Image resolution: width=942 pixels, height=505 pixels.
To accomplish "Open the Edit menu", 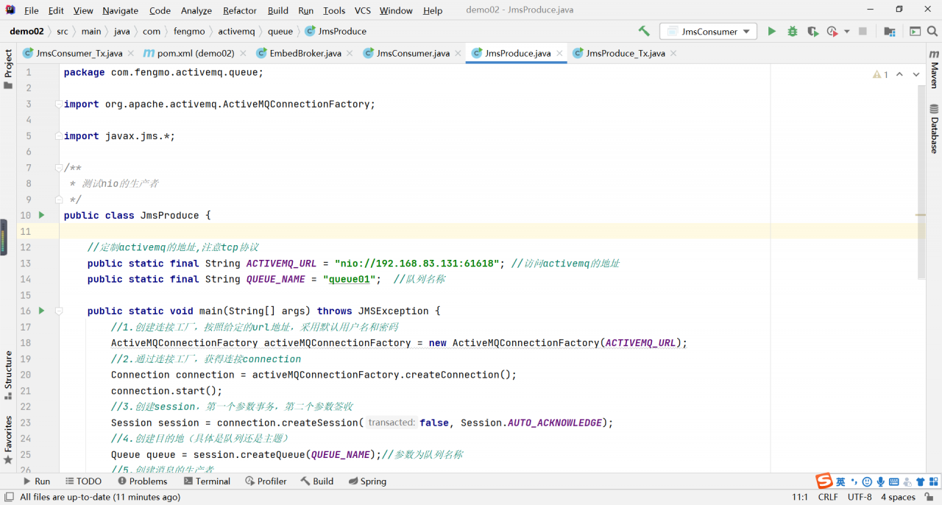I will point(56,10).
